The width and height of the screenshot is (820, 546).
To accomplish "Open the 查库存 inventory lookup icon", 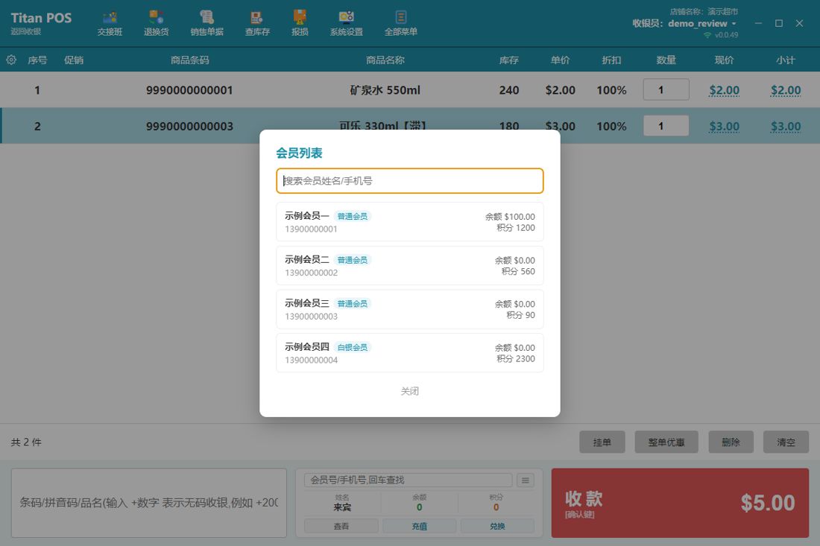I will pos(257,24).
